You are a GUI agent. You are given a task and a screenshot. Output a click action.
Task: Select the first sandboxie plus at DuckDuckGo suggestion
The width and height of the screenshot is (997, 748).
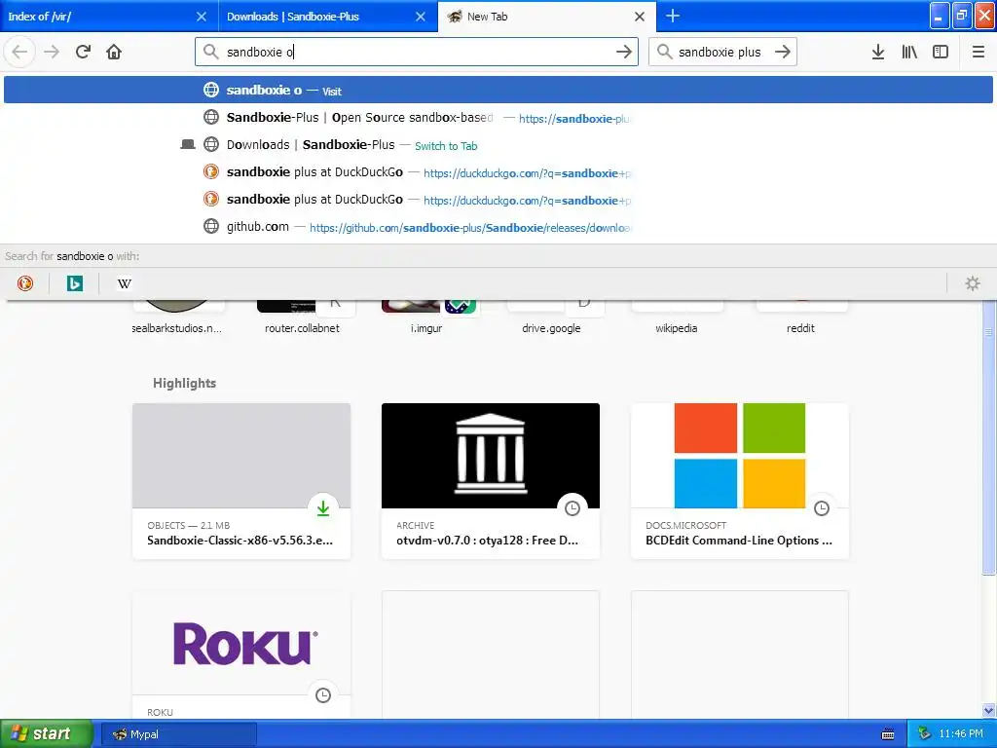pos(498,172)
